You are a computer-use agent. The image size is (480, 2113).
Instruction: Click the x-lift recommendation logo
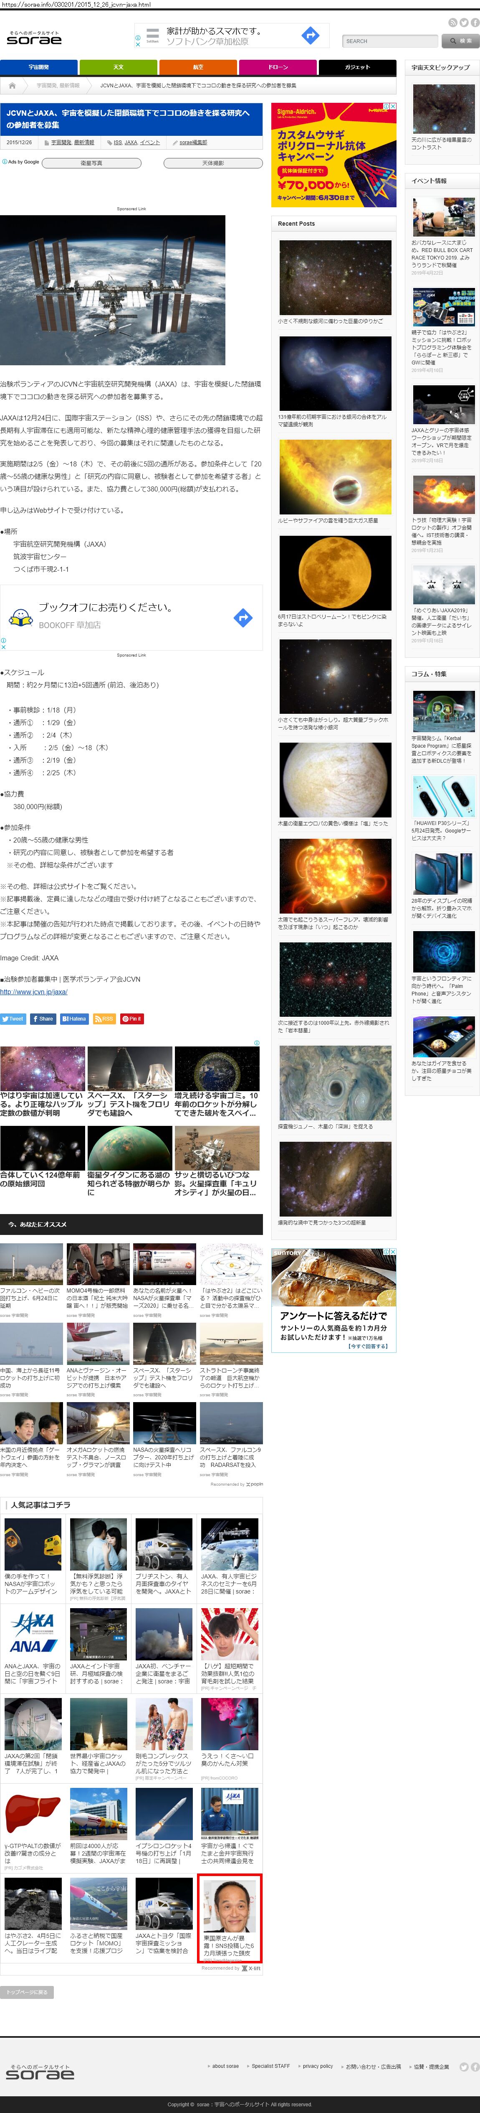point(251,1969)
